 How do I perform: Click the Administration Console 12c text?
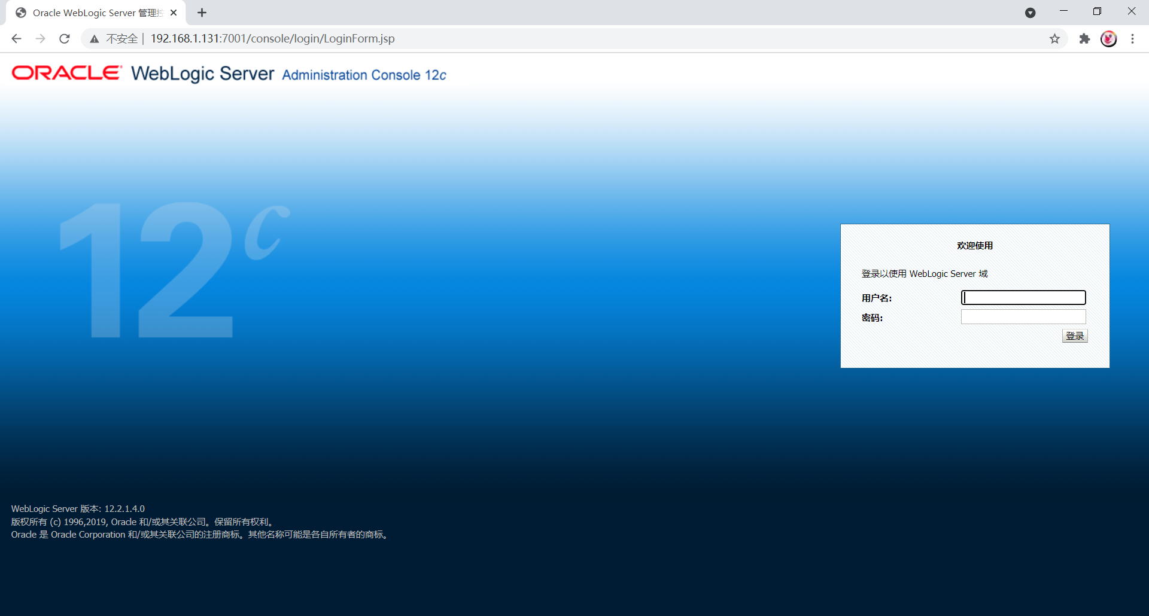[x=364, y=75]
